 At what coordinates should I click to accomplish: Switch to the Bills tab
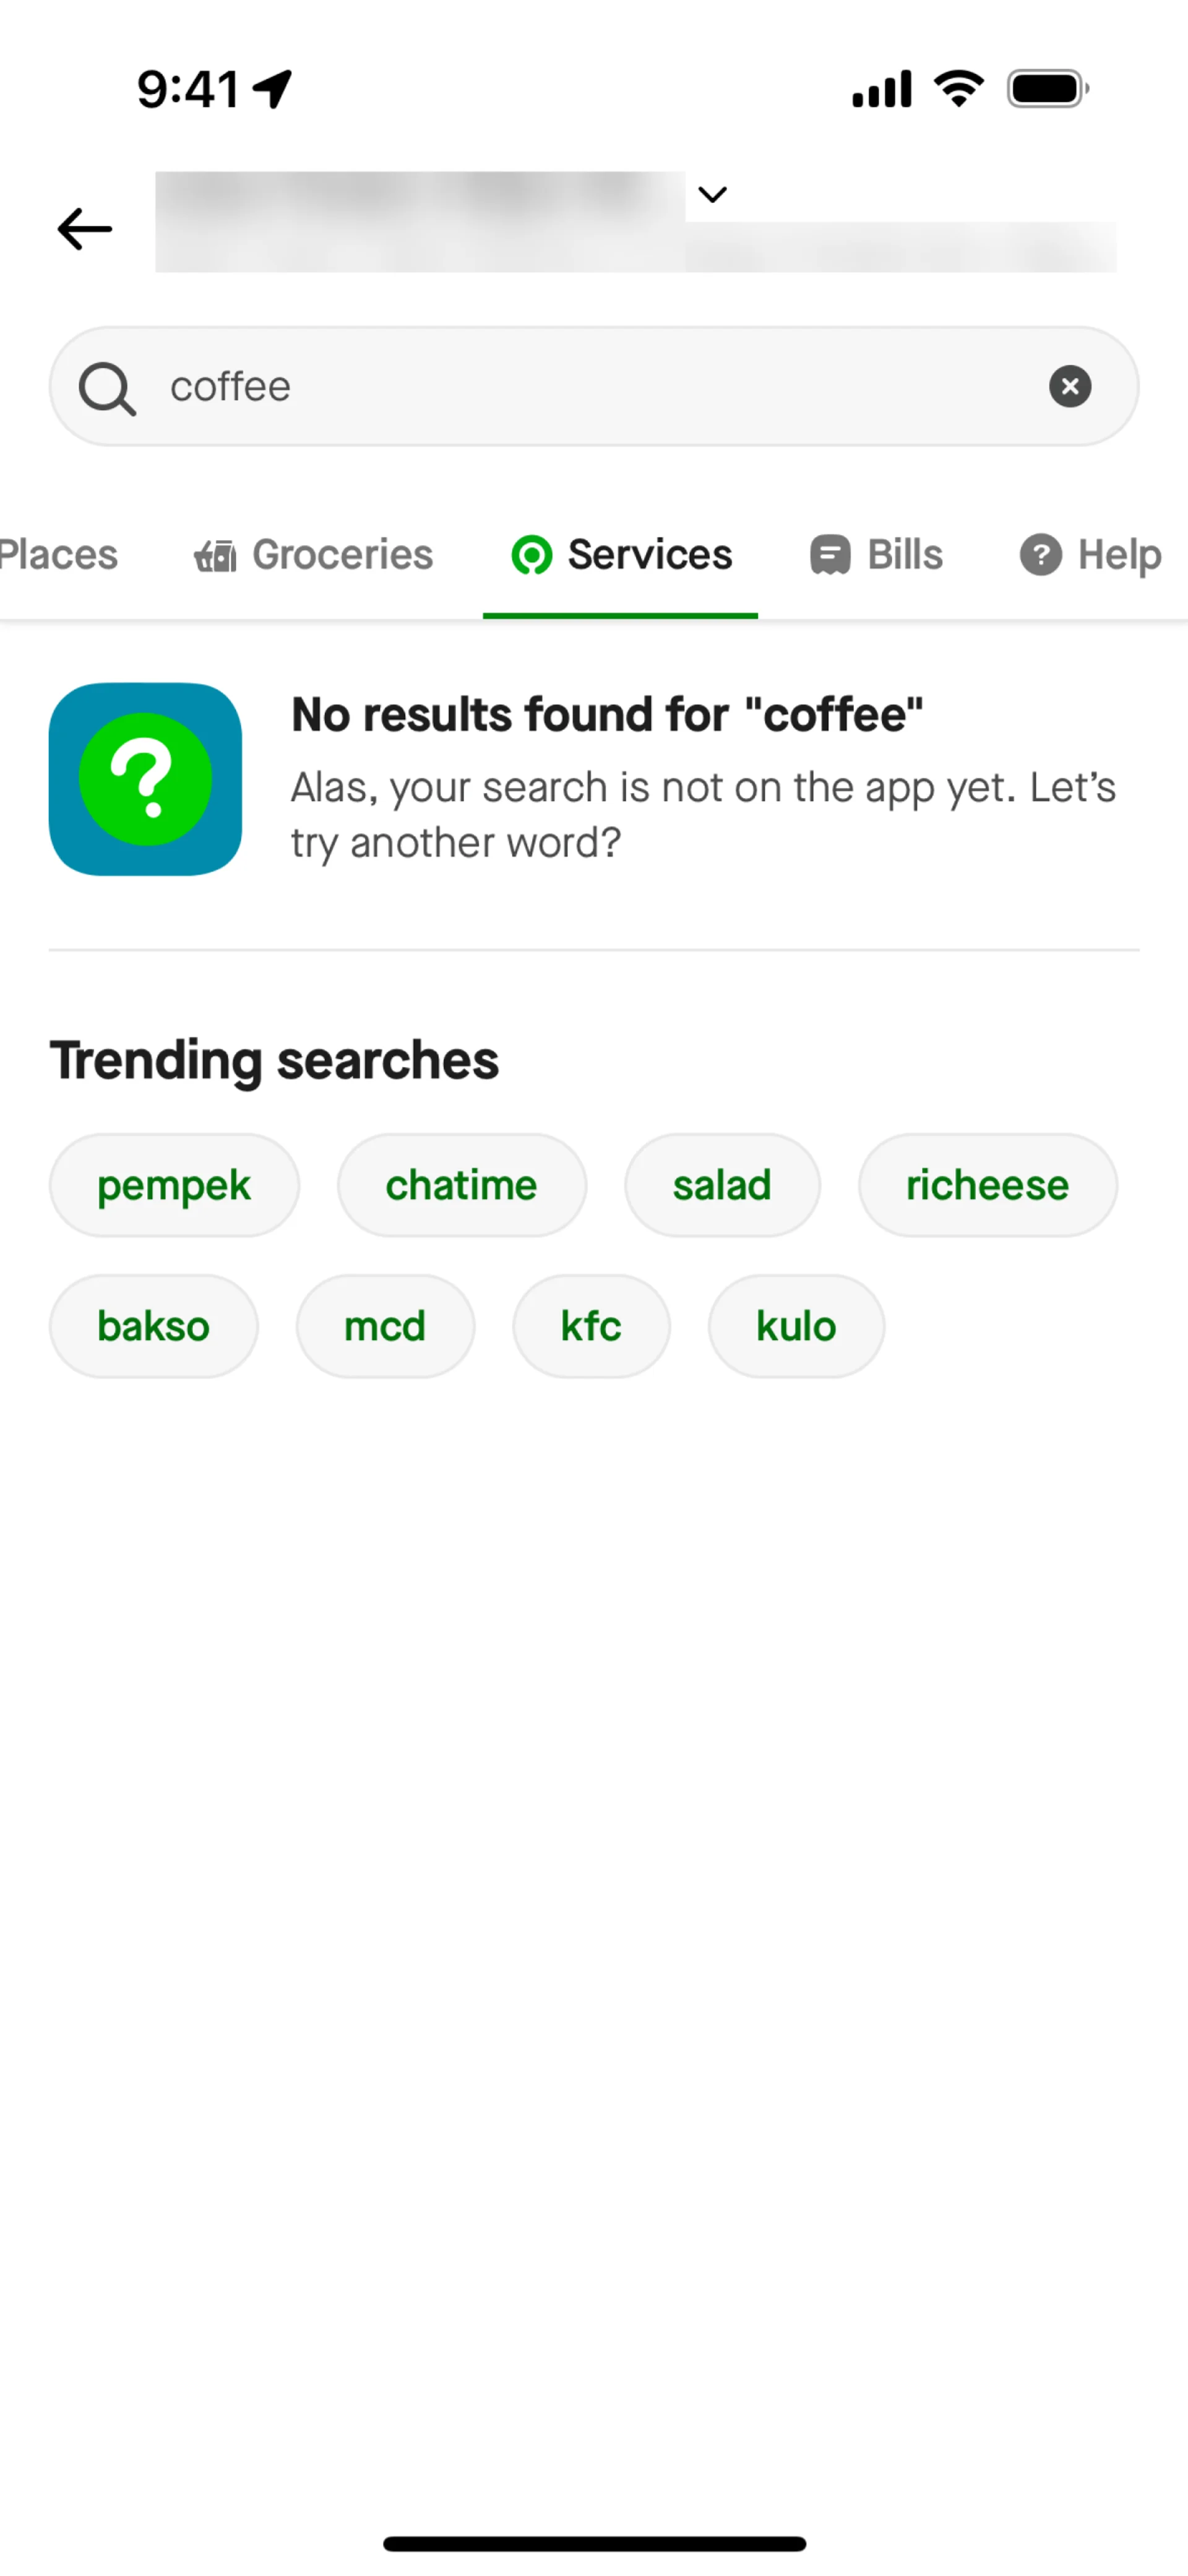pyautogui.click(x=876, y=555)
